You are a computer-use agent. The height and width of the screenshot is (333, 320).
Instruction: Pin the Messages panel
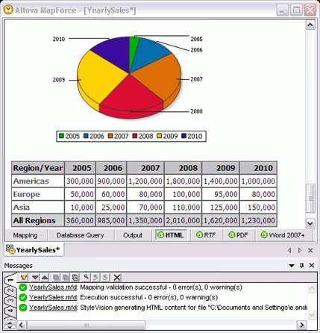pyautogui.click(x=301, y=265)
